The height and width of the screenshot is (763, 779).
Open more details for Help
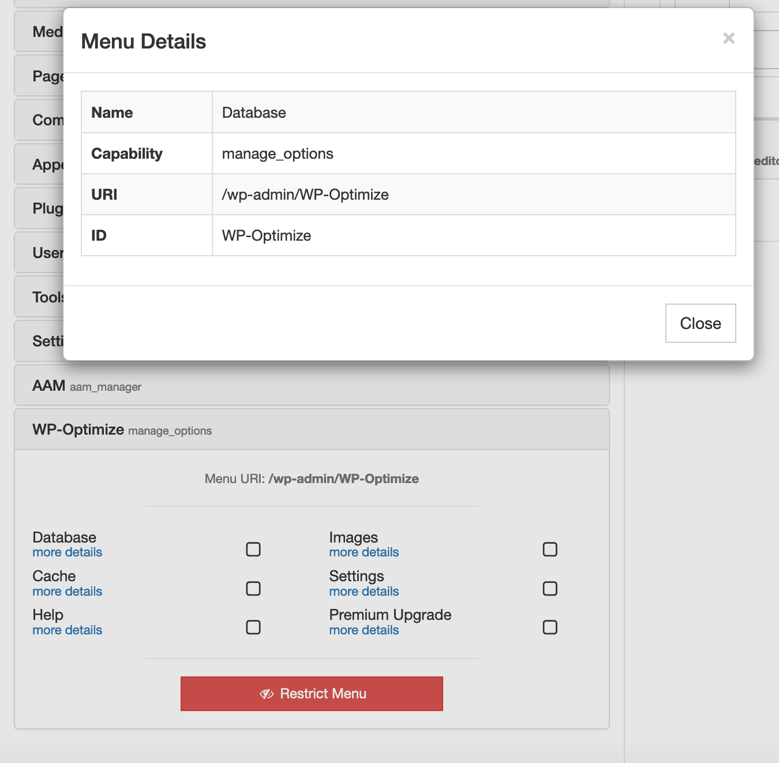67,630
